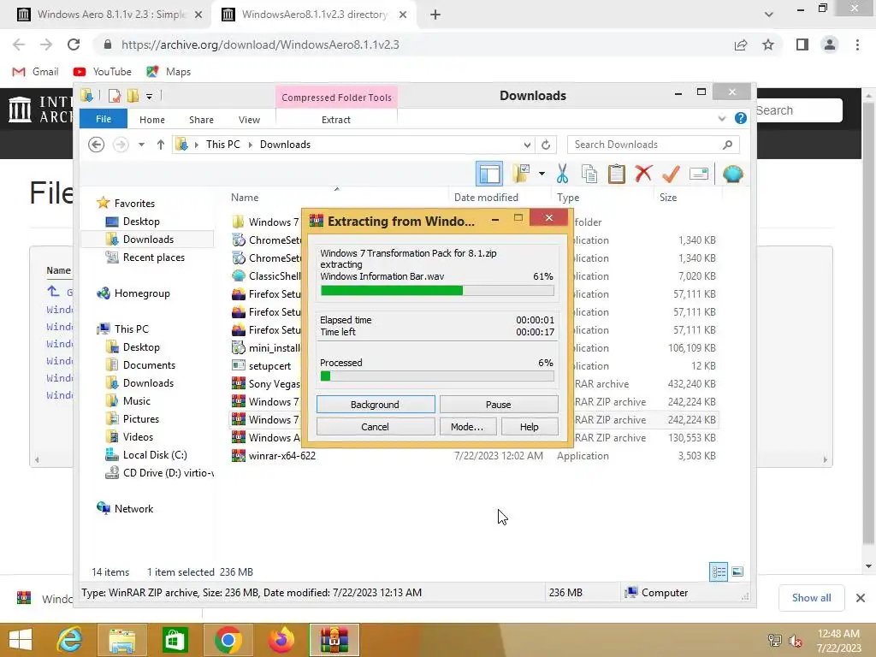Image resolution: width=876 pixels, height=657 pixels.
Task: Select Homegroup in navigation pane
Action: 142,293
